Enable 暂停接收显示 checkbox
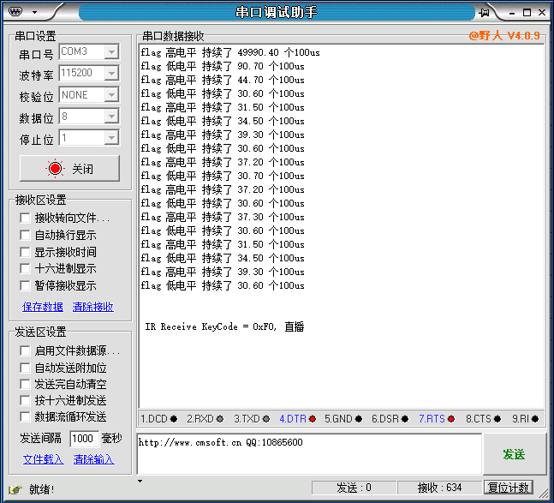Image resolution: width=554 pixels, height=503 pixels. pos(25,285)
